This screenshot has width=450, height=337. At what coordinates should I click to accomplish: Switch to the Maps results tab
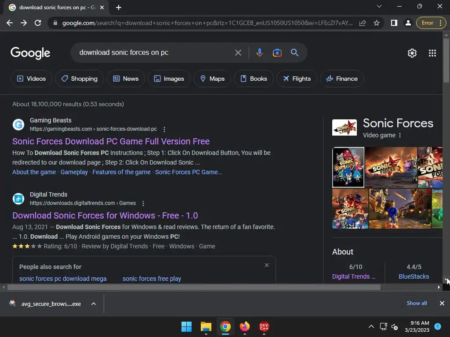[x=212, y=79]
